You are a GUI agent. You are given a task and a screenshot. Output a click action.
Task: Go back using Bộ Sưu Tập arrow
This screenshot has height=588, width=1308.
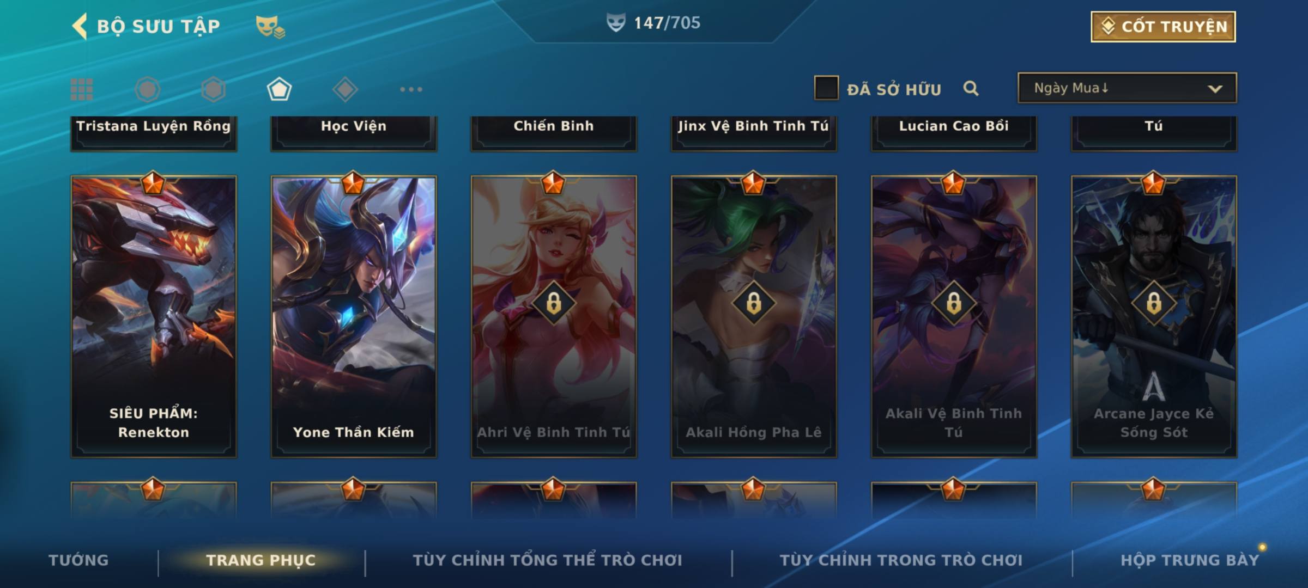pyautogui.click(x=80, y=26)
